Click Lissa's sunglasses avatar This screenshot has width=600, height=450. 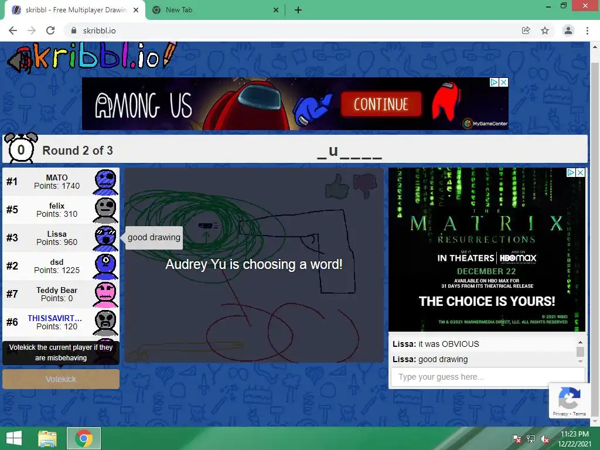click(x=105, y=238)
